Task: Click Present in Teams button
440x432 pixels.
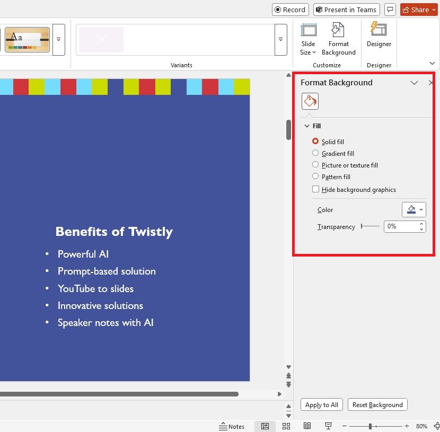Action: click(x=346, y=10)
